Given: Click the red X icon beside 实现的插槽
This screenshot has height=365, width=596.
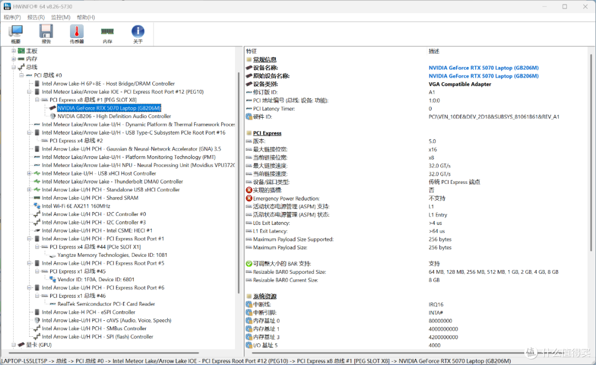Looking at the screenshot, I should click(249, 190).
